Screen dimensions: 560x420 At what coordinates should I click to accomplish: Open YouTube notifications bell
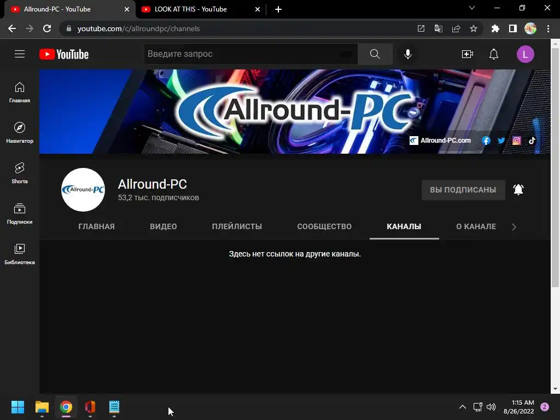tap(494, 54)
